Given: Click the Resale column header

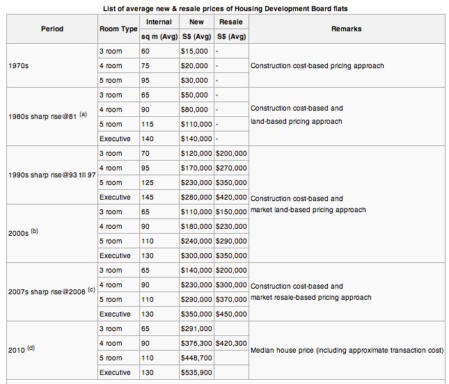Looking at the screenshot, I should [x=231, y=22].
